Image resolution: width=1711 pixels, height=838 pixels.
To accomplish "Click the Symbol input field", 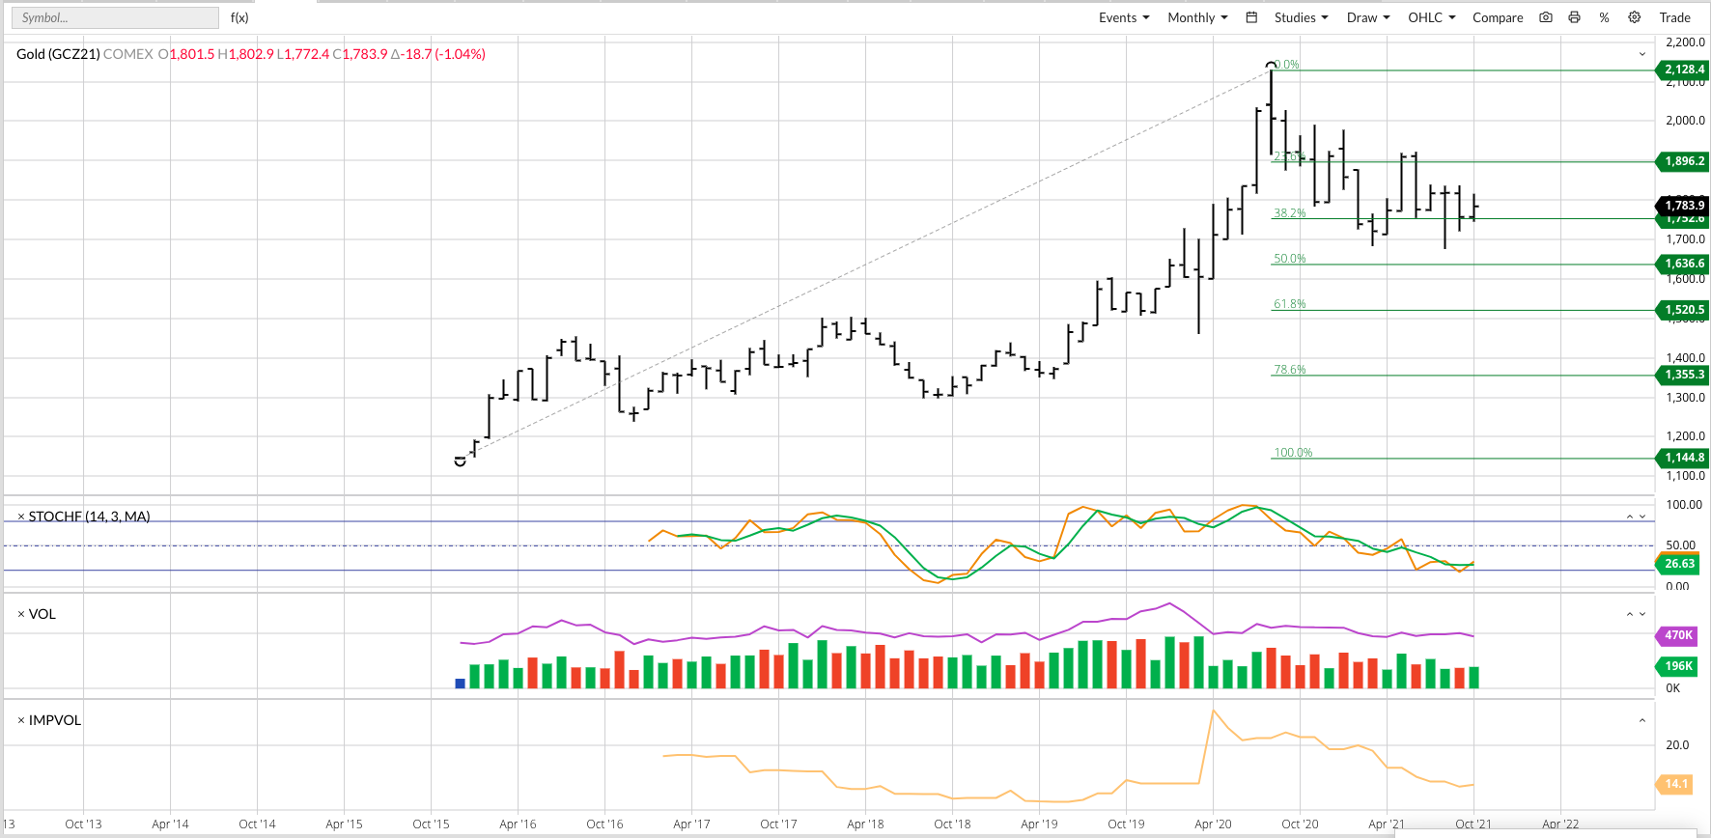I will pyautogui.click(x=115, y=17).
